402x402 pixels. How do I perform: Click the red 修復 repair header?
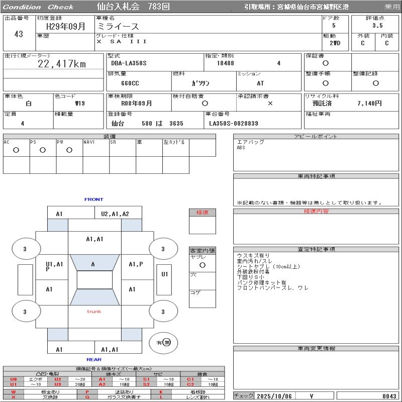(202, 213)
